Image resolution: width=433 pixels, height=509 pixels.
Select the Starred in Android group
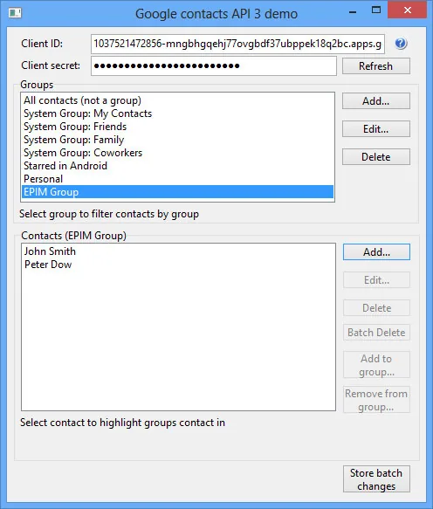[x=177, y=166]
